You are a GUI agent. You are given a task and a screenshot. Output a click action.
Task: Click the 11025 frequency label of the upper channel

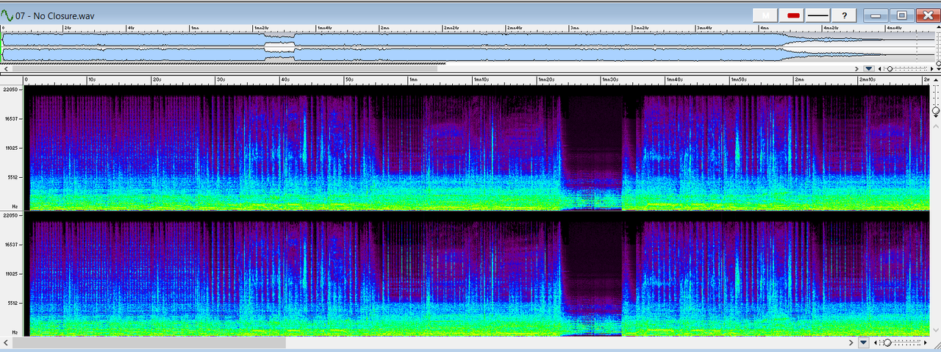point(12,148)
